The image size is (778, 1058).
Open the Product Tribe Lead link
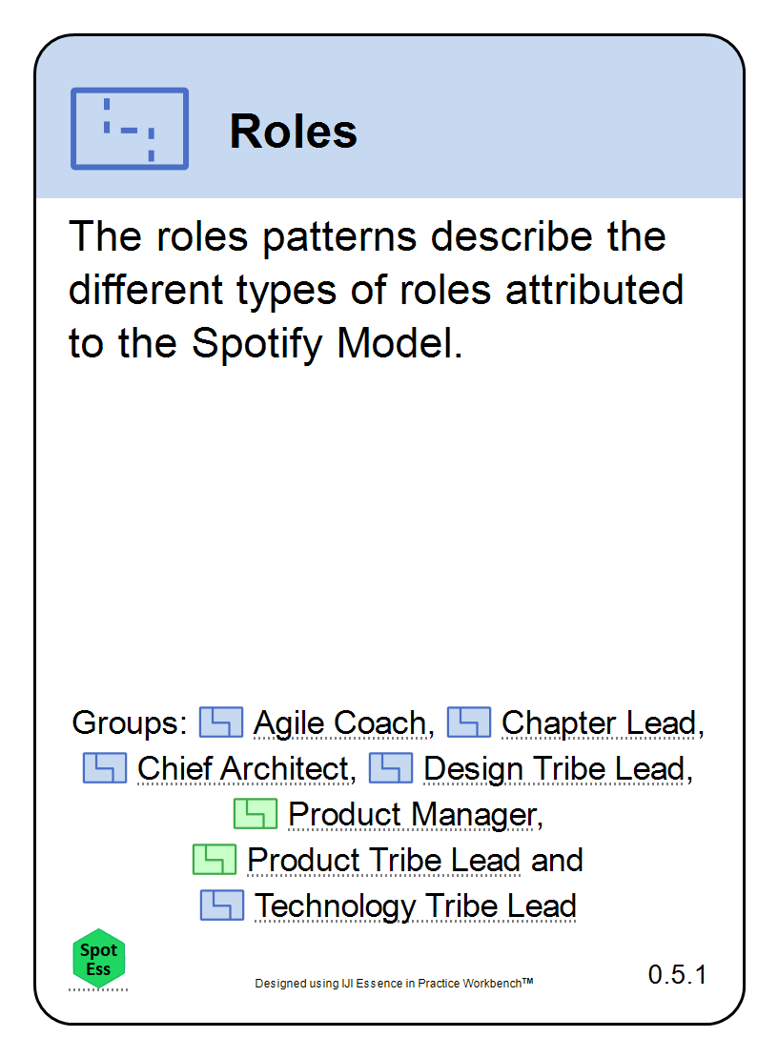pyautogui.click(x=384, y=861)
